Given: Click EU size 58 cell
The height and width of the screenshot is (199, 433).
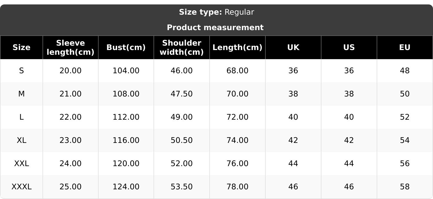Looking at the screenshot, I should tap(405, 187).
